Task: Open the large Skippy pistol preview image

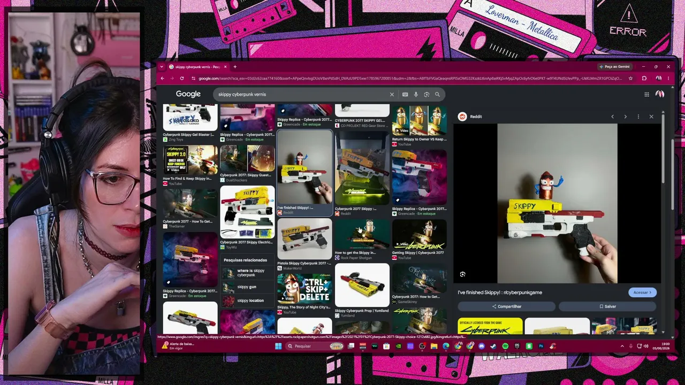Action: pyautogui.click(x=557, y=203)
